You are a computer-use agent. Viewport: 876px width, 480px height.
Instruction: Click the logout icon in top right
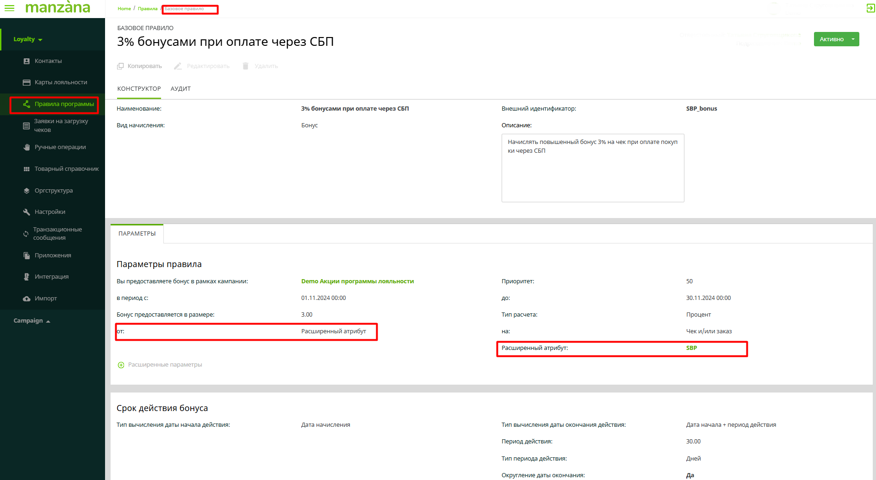870,8
